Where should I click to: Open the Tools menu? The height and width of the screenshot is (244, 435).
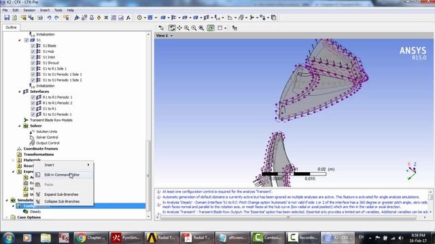click(58, 10)
